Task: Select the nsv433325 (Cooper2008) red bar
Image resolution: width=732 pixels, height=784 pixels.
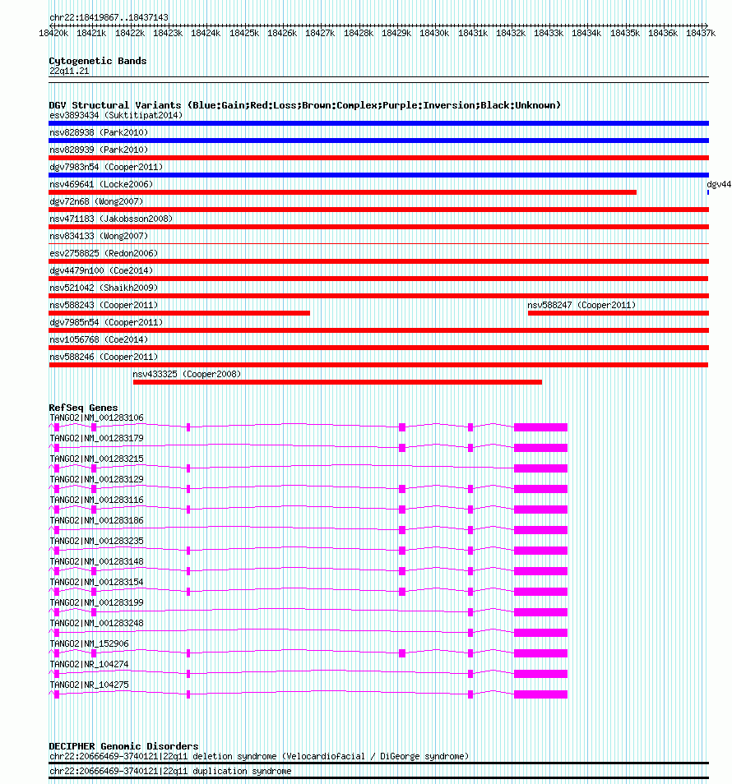Action: click(337, 382)
